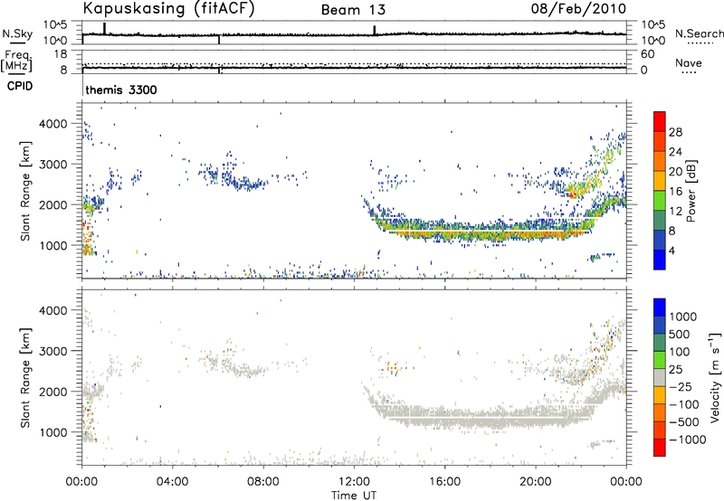Screen dimensions: 724x501
Task: Select the 20:00 time tick label
Action: tap(536, 482)
